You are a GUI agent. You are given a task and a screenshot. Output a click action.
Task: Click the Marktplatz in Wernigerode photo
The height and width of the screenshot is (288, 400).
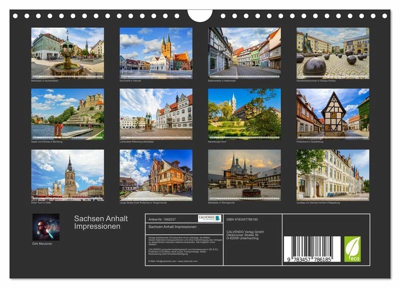click(x=244, y=175)
